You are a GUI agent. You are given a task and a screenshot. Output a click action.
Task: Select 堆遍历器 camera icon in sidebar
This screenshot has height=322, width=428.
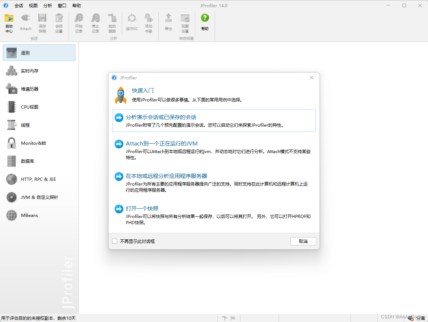click(x=12, y=89)
